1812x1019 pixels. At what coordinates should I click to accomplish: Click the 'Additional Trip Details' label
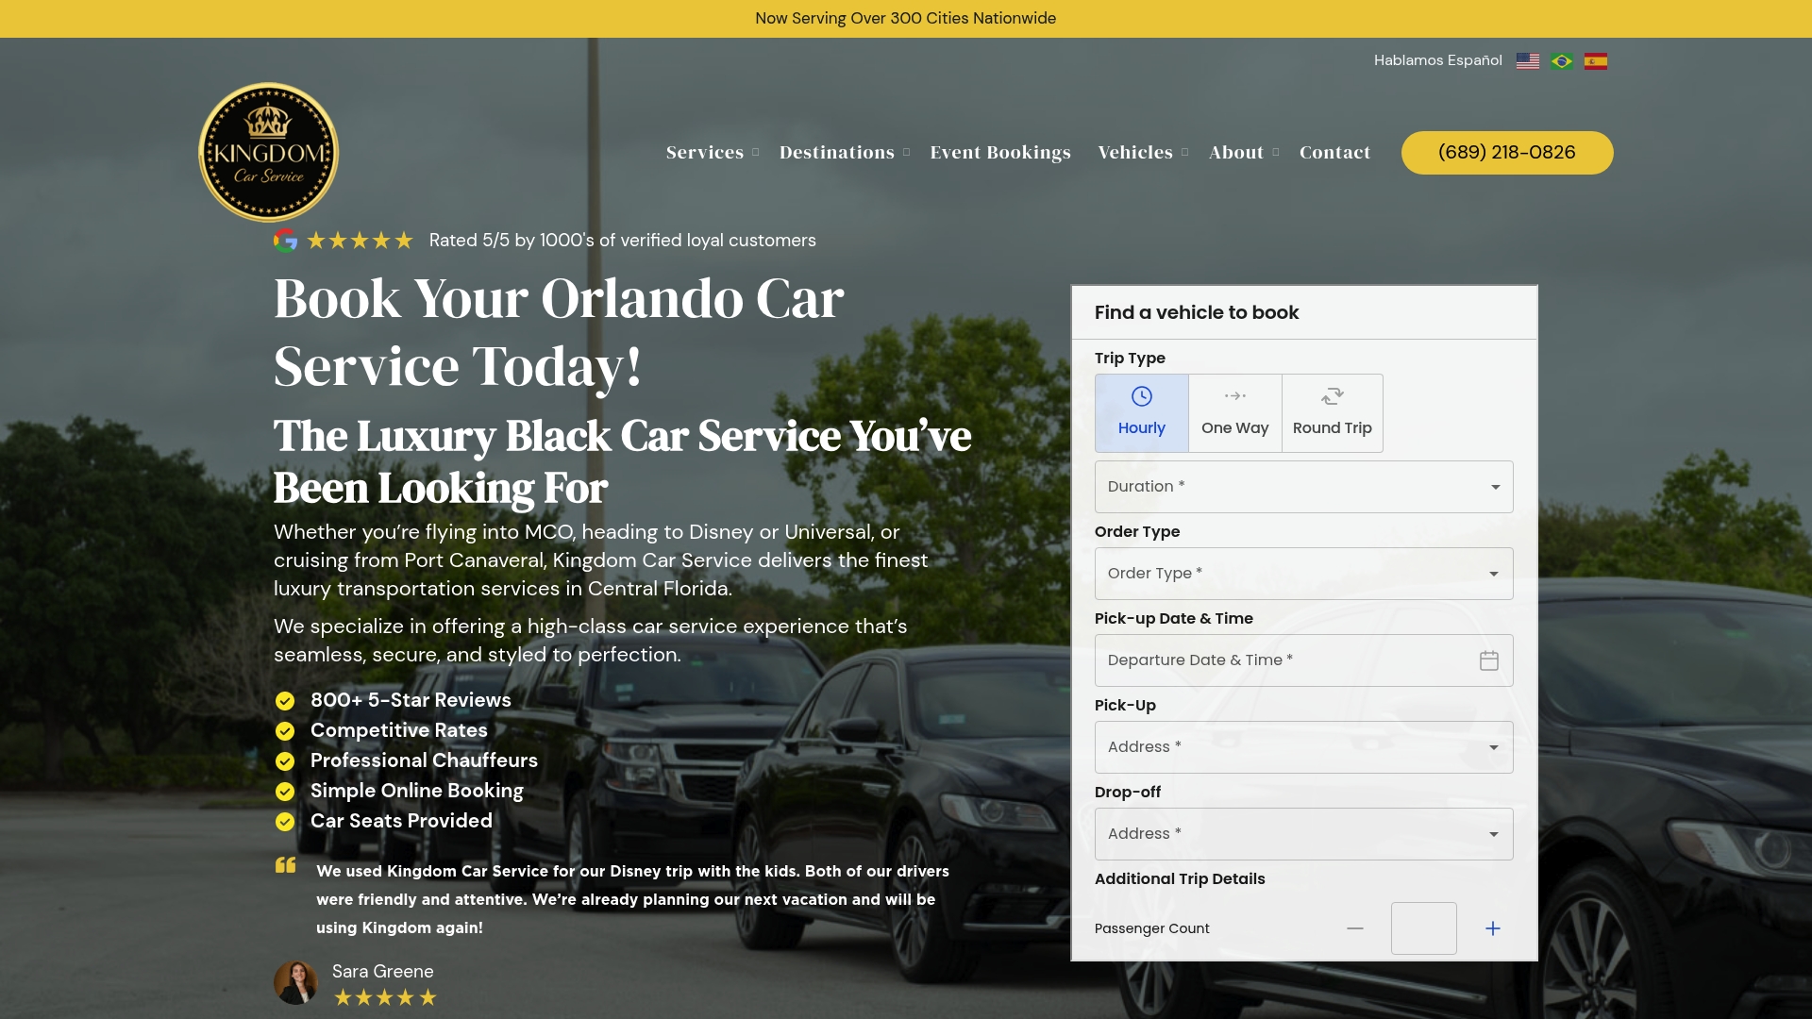click(x=1180, y=878)
